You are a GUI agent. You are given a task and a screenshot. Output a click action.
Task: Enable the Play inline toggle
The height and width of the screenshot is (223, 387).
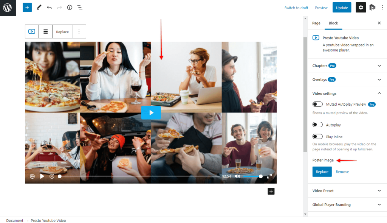[317, 136]
